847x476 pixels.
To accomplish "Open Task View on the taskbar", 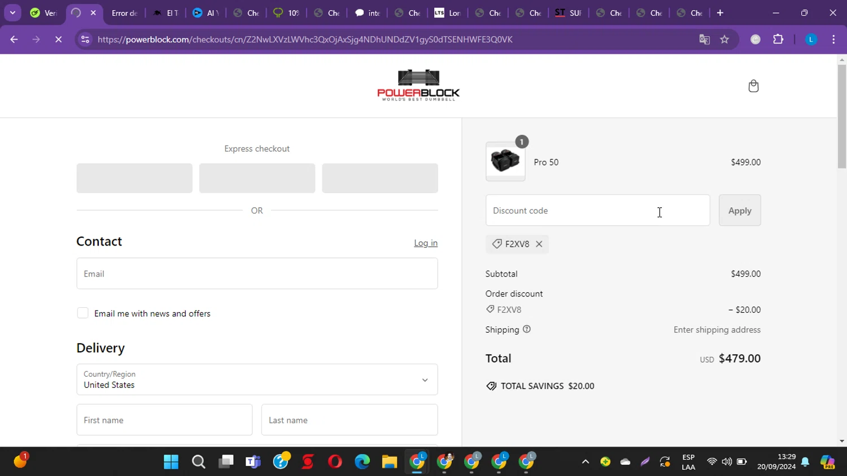I will [x=226, y=462].
